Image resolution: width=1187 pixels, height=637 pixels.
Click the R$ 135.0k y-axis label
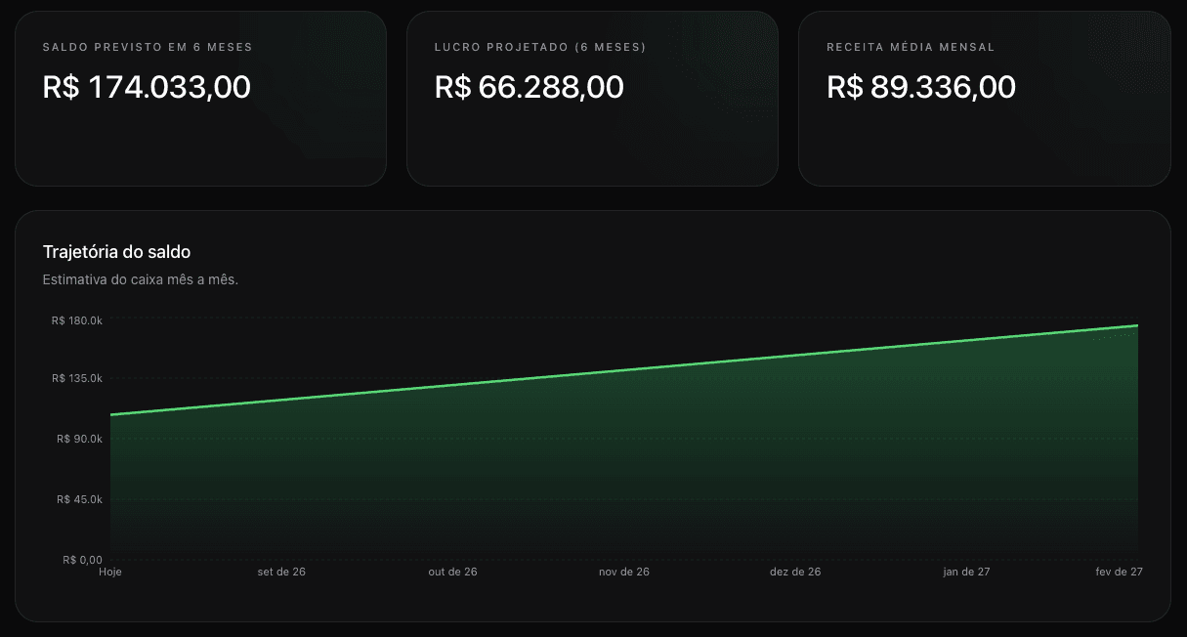[77, 379]
